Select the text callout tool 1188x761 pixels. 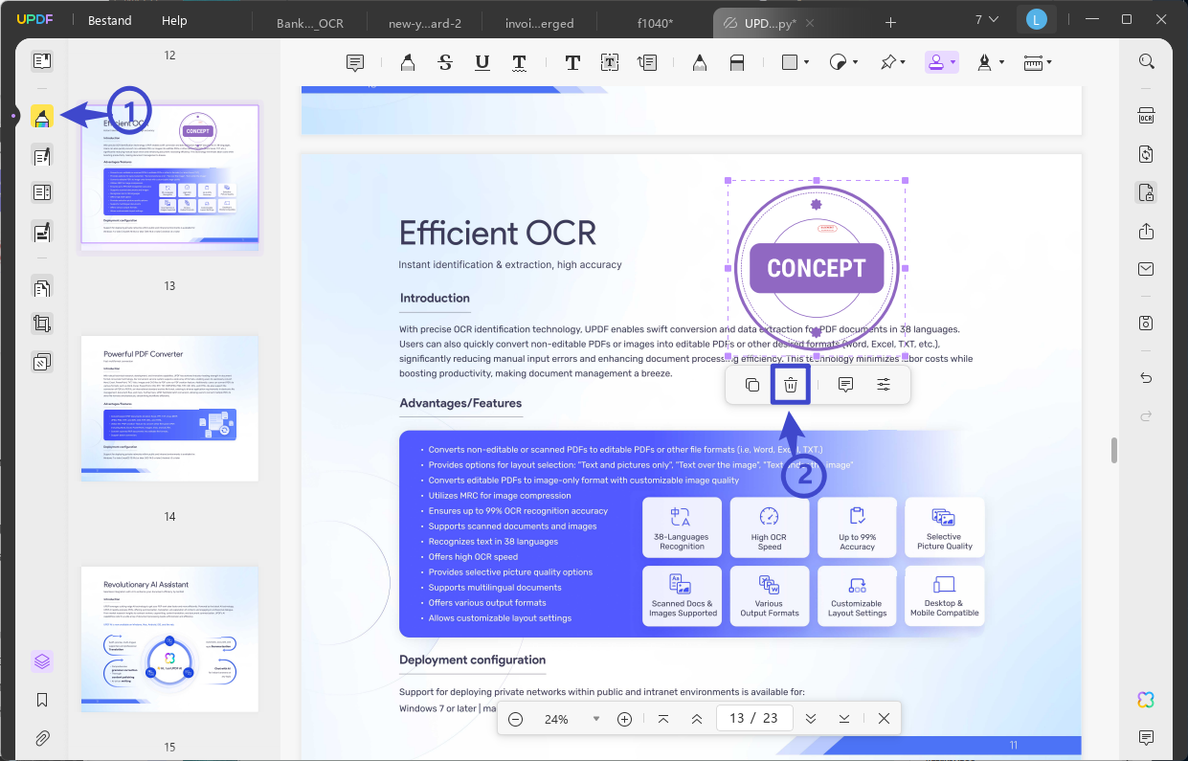point(647,62)
